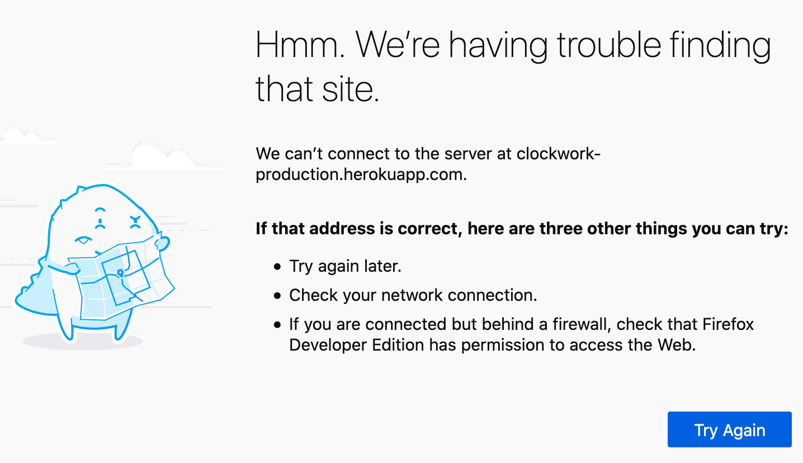Image resolution: width=803 pixels, height=463 pixels.
Task: Click the "Check your network connection." suggestion
Action: (413, 295)
